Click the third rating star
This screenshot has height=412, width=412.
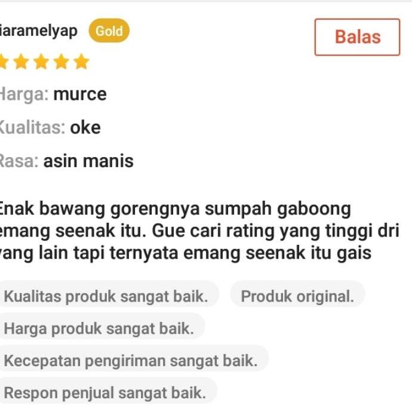(x=41, y=62)
